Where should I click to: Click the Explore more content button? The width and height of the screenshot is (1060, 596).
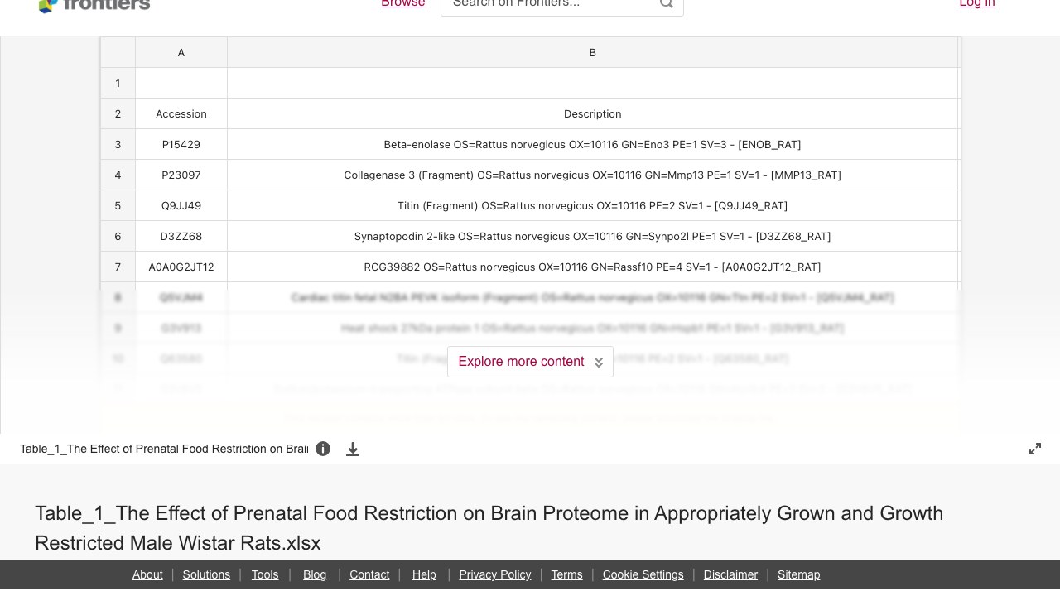coord(530,362)
